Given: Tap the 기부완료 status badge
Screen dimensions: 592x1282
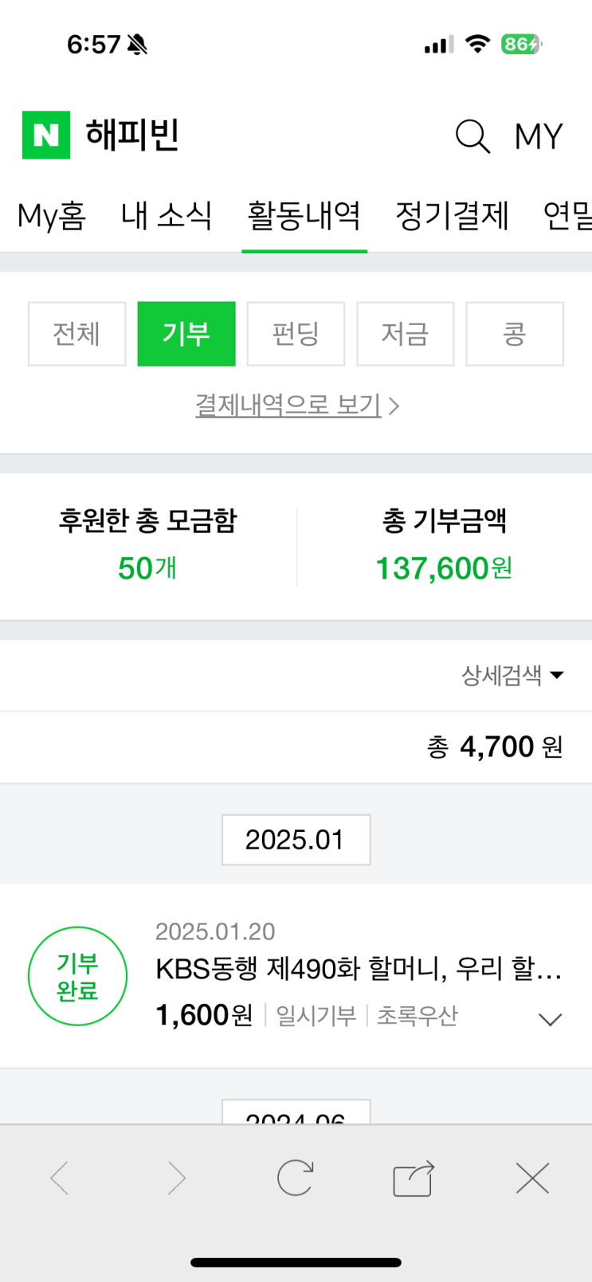Looking at the screenshot, I should pos(77,976).
